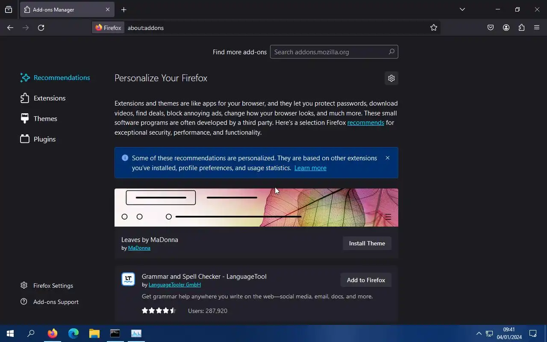Open the application hamburger menu
547x342 pixels.
click(537, 28)
